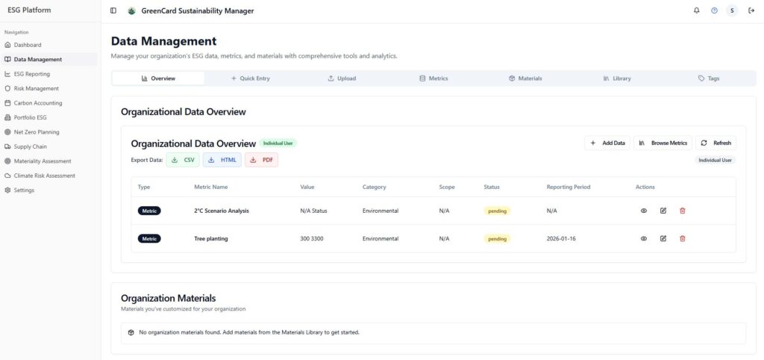Viewport: 764px width, 360px height.
Task: Delete the 2°C Scenario Analysis metric
Action: (683, 211)
